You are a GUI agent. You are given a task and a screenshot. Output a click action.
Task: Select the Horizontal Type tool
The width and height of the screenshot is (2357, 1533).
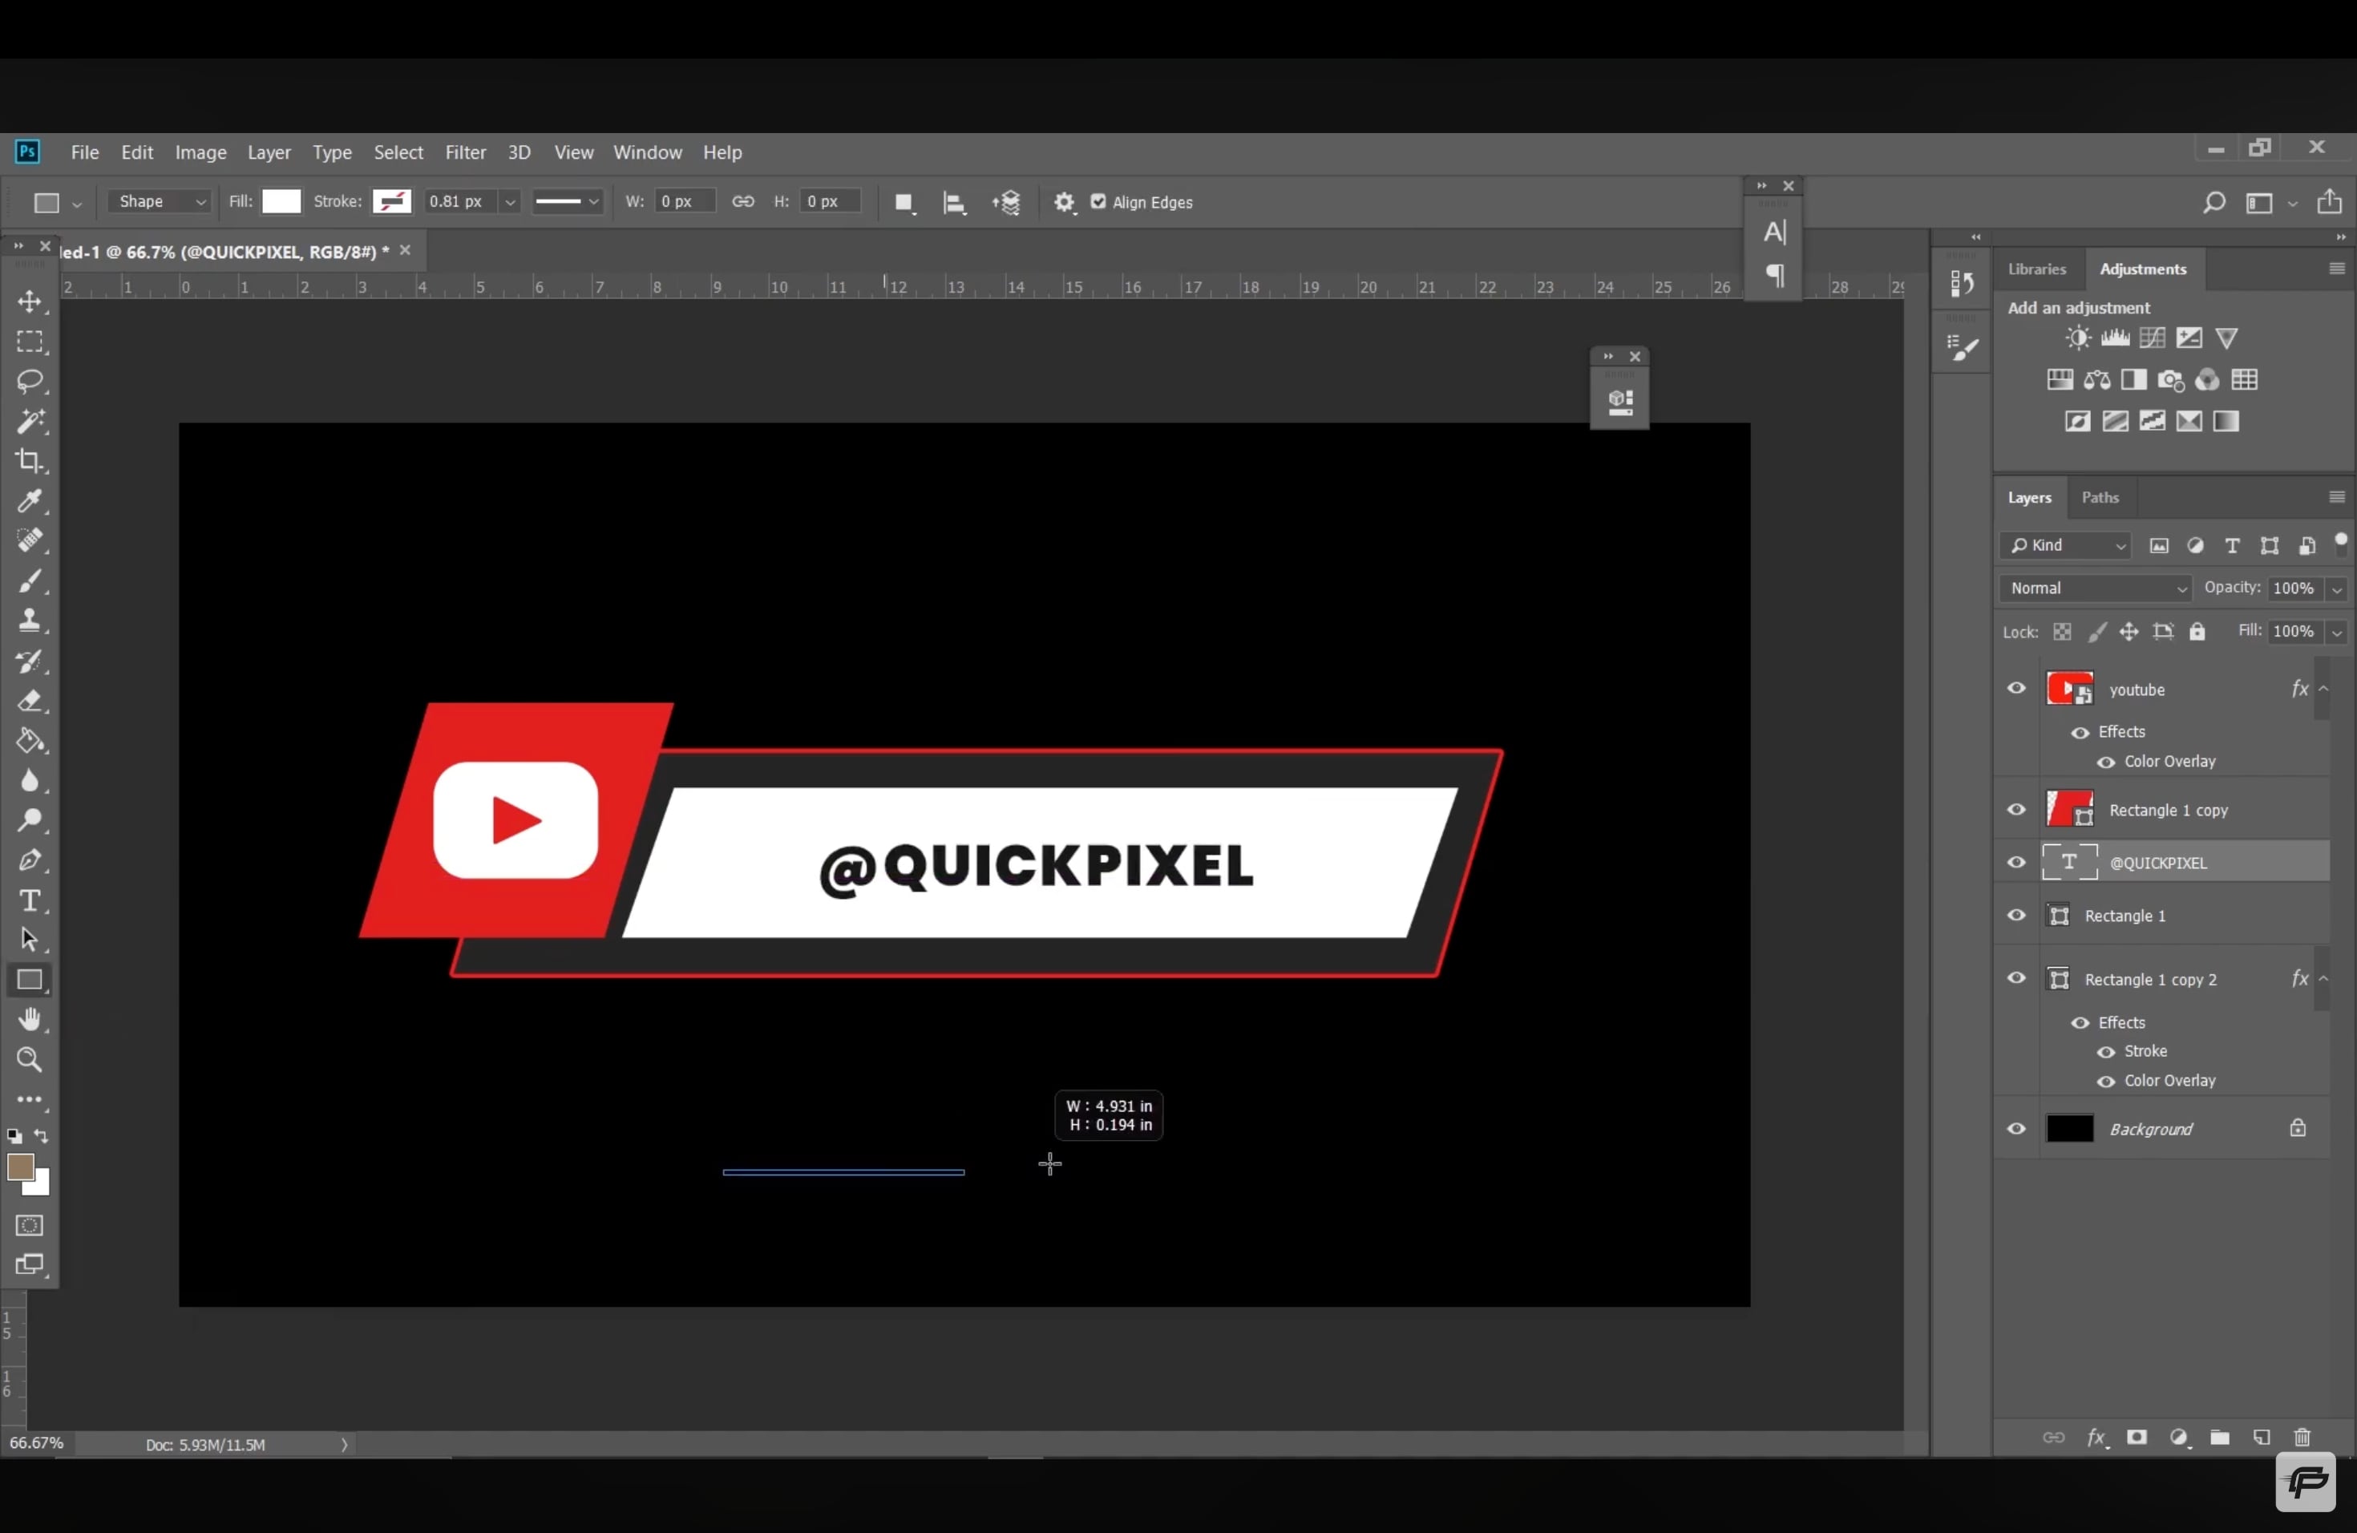click(x=30, y=900)
